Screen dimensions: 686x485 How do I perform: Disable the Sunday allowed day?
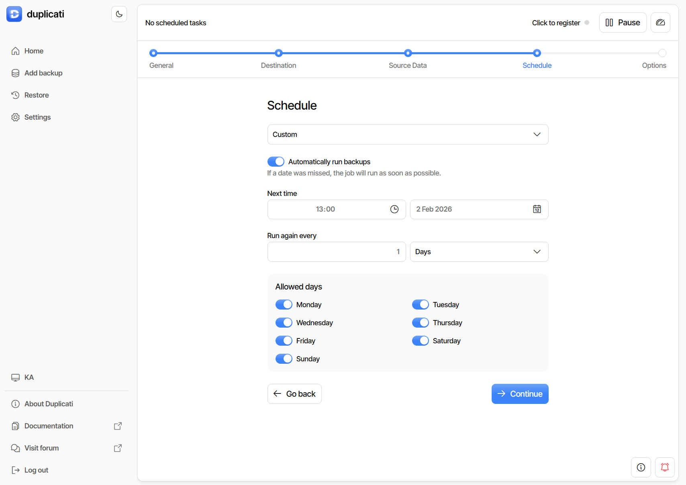click(284, 359)
